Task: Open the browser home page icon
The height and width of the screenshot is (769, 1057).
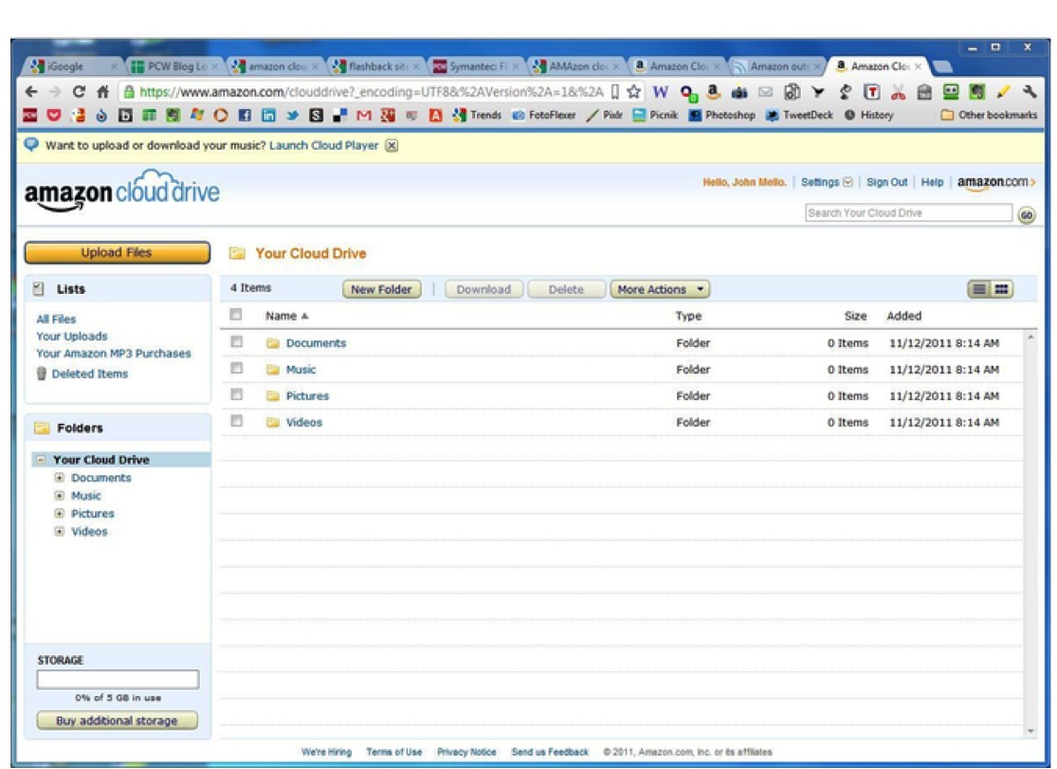Action: coord(102,91)
